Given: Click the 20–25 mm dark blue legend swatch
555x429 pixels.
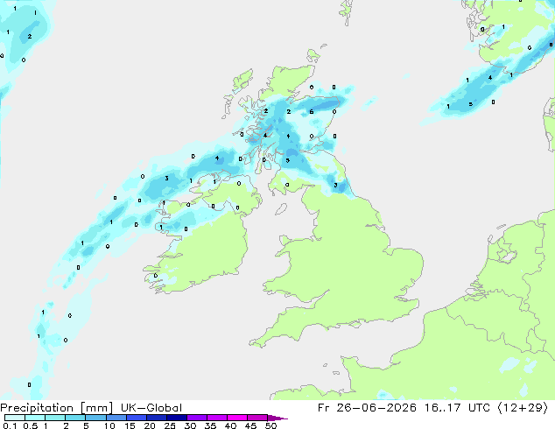Looking at the screenshot, I should pos(157,418).
